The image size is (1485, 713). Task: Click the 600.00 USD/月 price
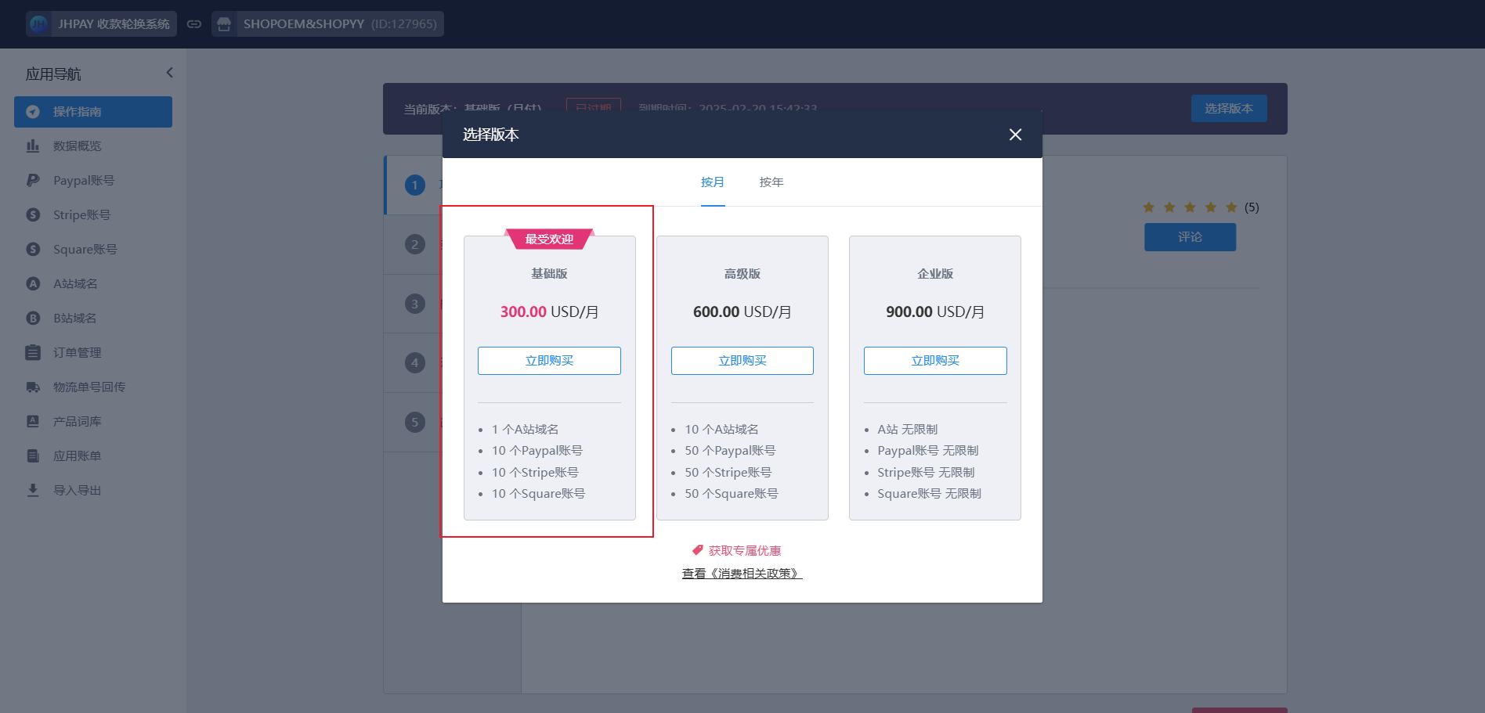coord(742,311)
